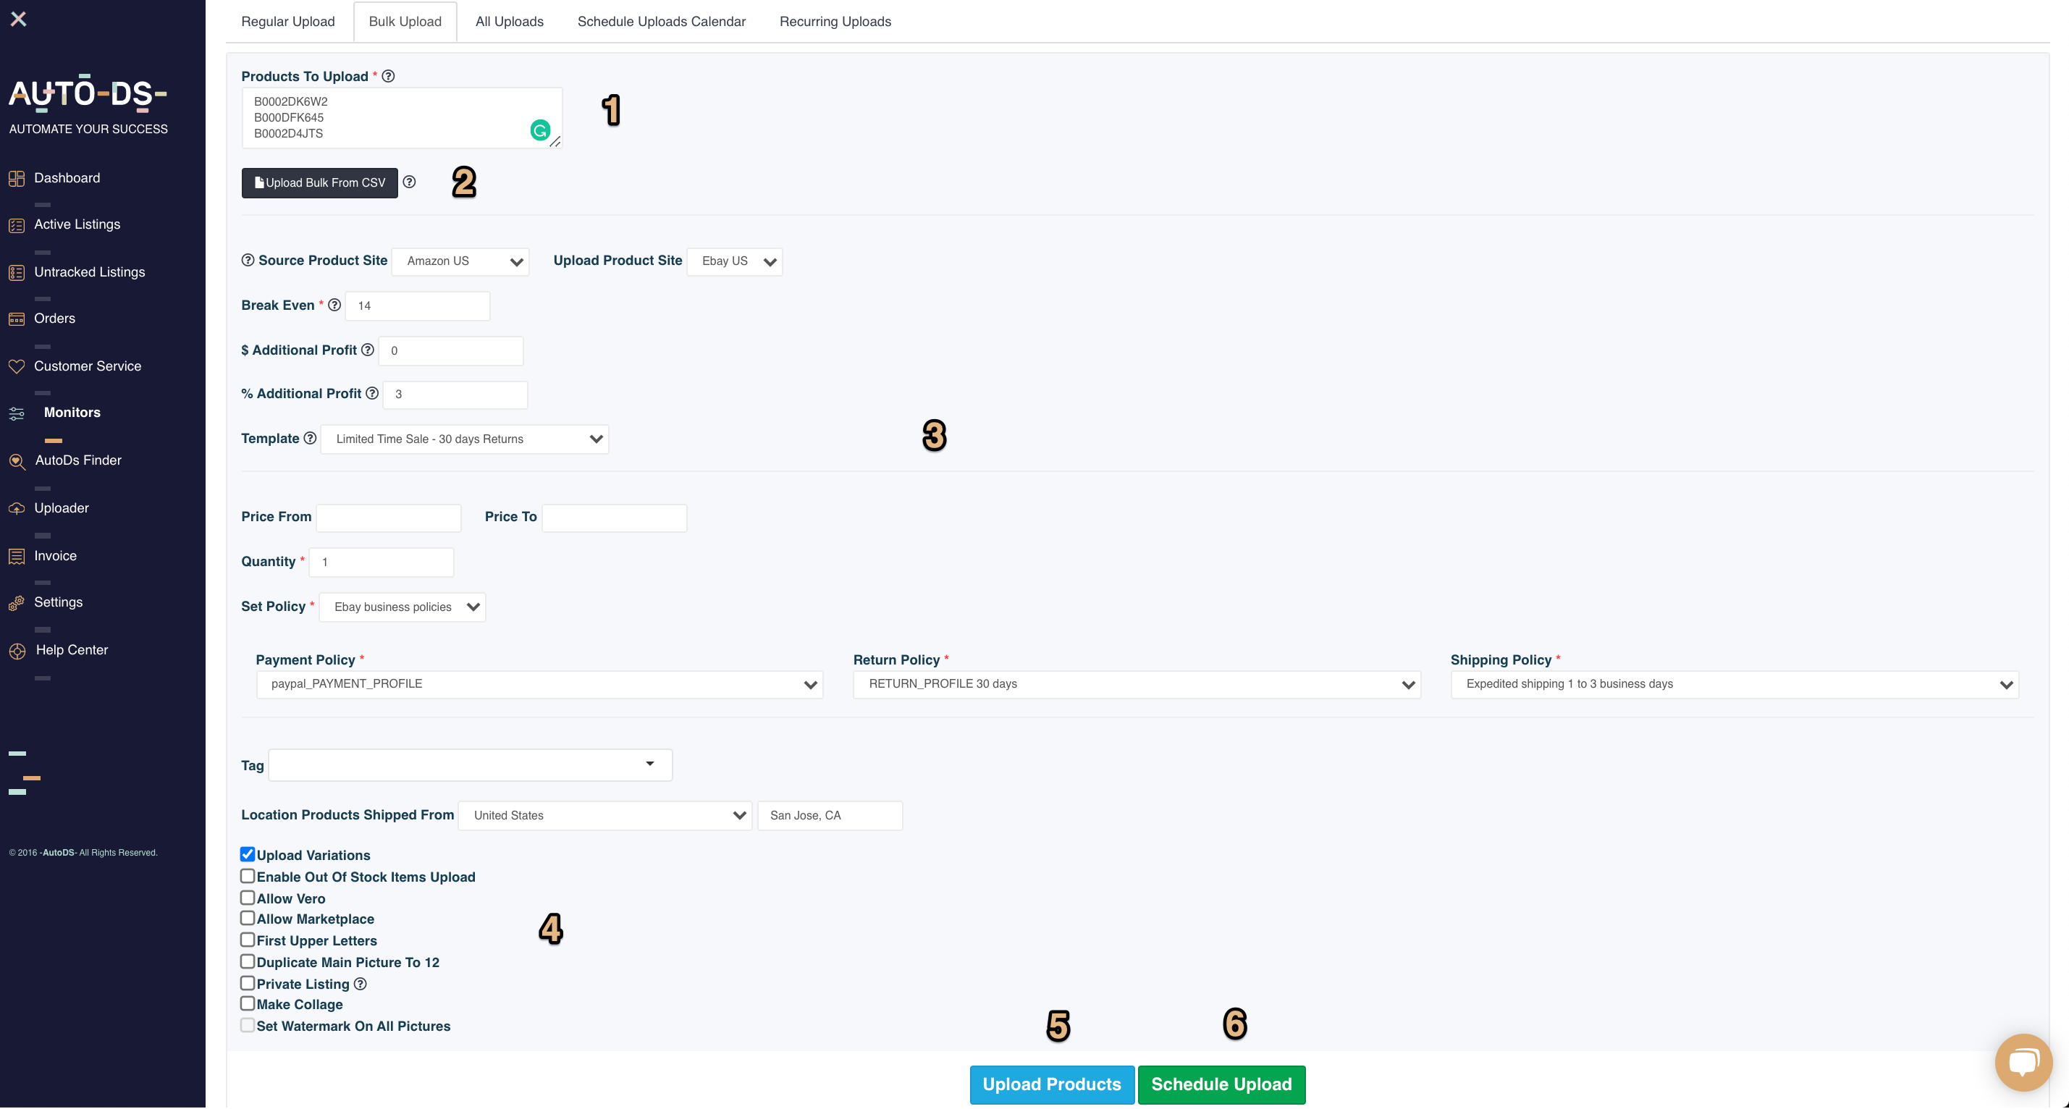
Task: Click the Orders sidebar icon
Action: click(x=16, y=319)
